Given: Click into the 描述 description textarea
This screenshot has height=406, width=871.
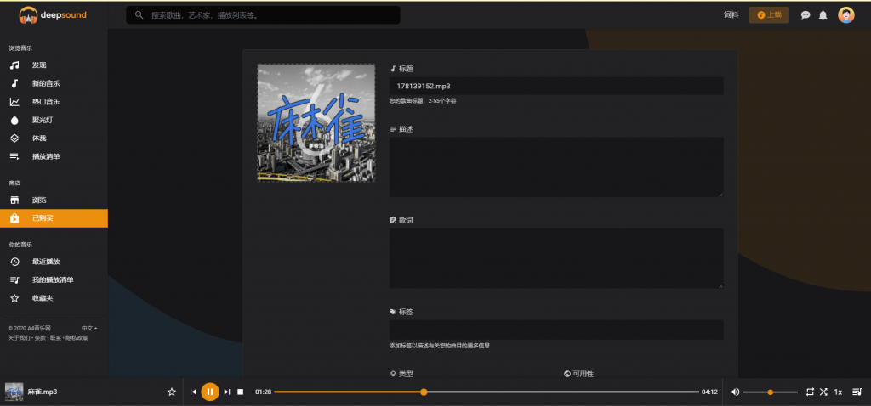Looking at the screenshot, I should tap(556, 167).
